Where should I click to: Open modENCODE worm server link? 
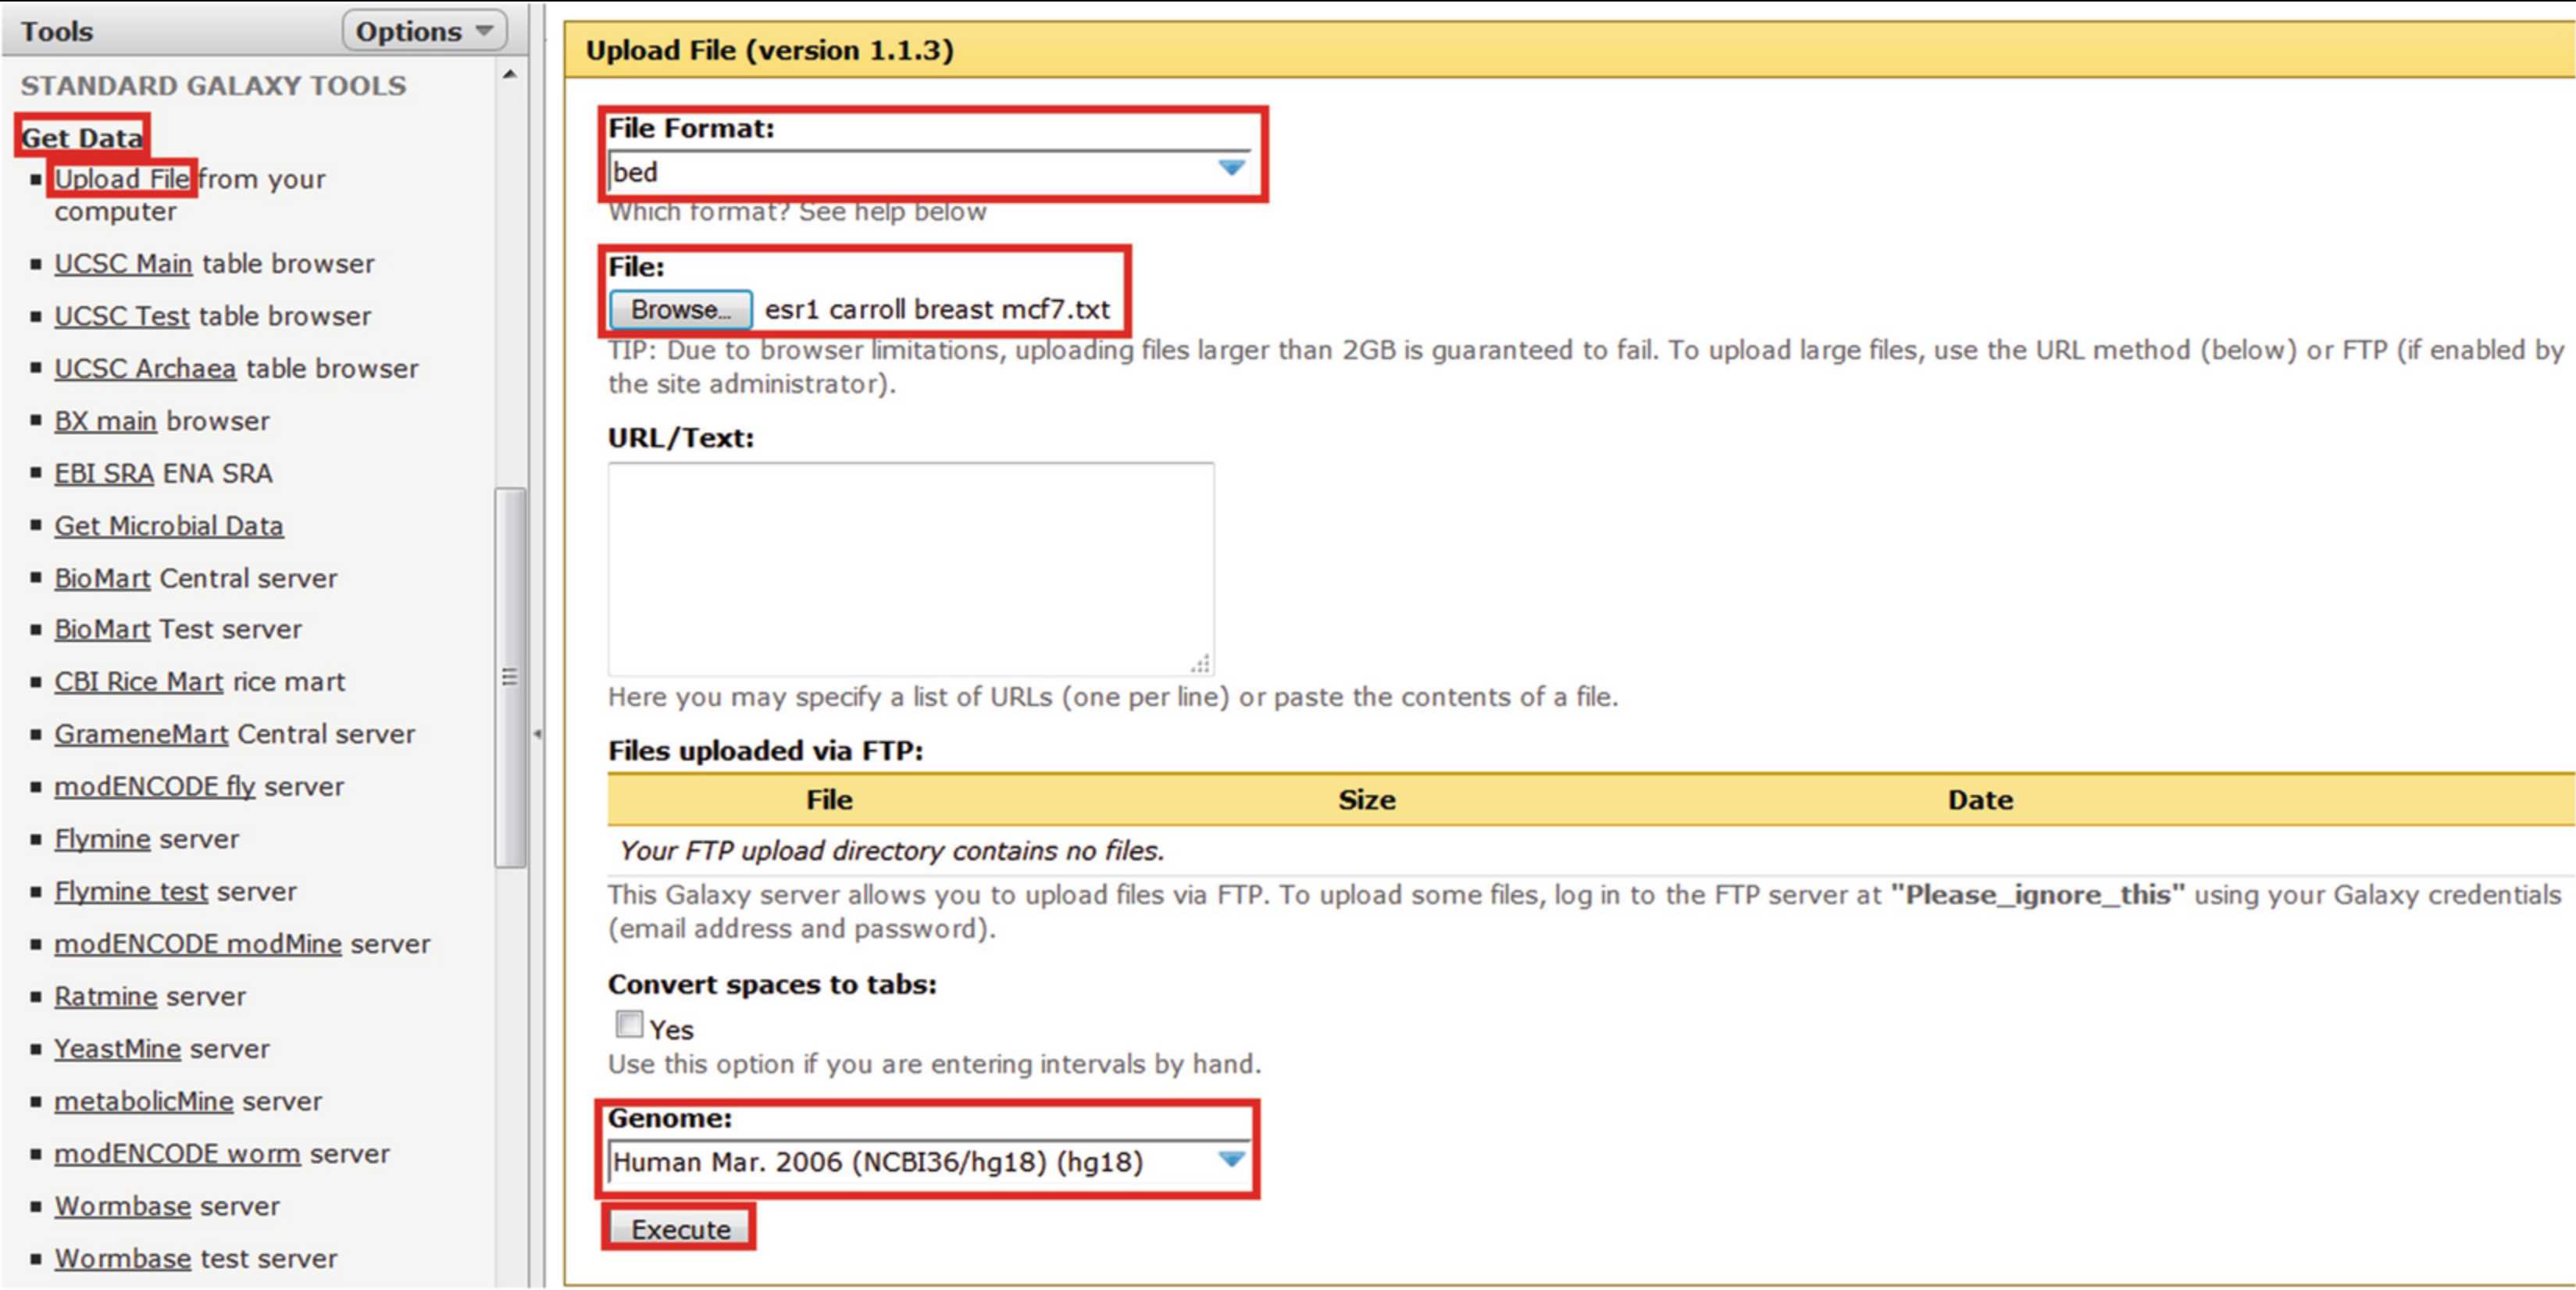177,1154
